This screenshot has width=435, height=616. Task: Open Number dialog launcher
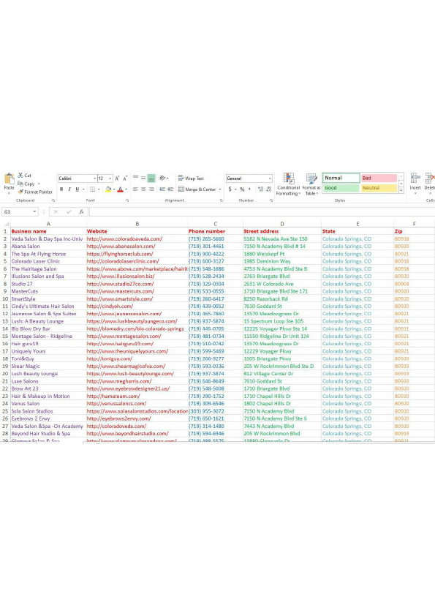pos(271,200)
